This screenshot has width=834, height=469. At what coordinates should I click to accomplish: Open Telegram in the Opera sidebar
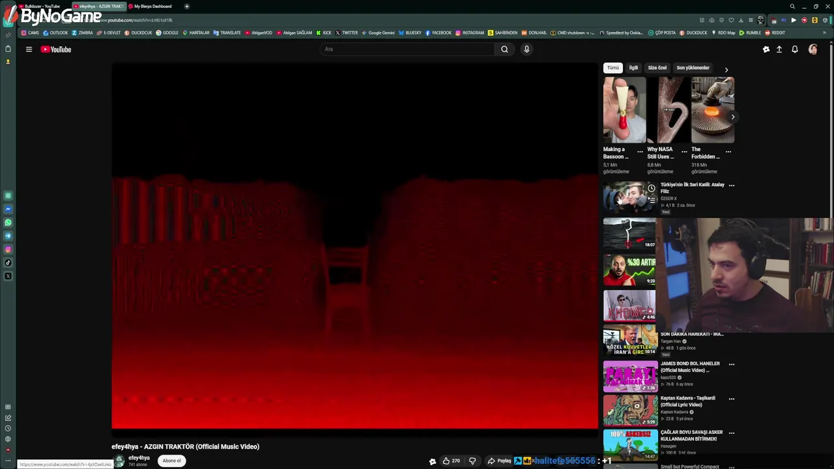click(8, 236)
